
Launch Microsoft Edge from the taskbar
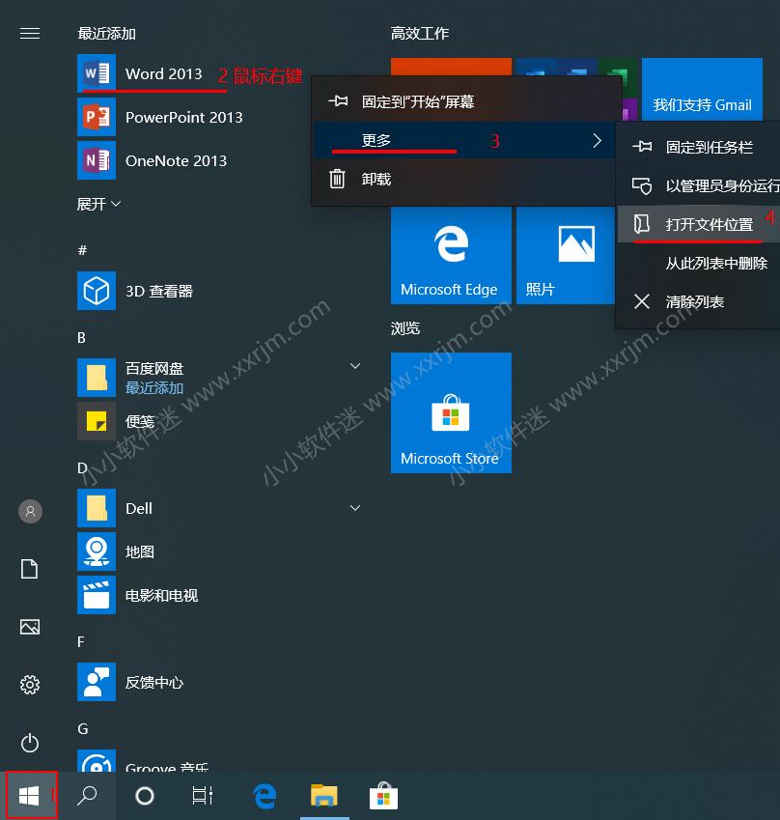265,795
